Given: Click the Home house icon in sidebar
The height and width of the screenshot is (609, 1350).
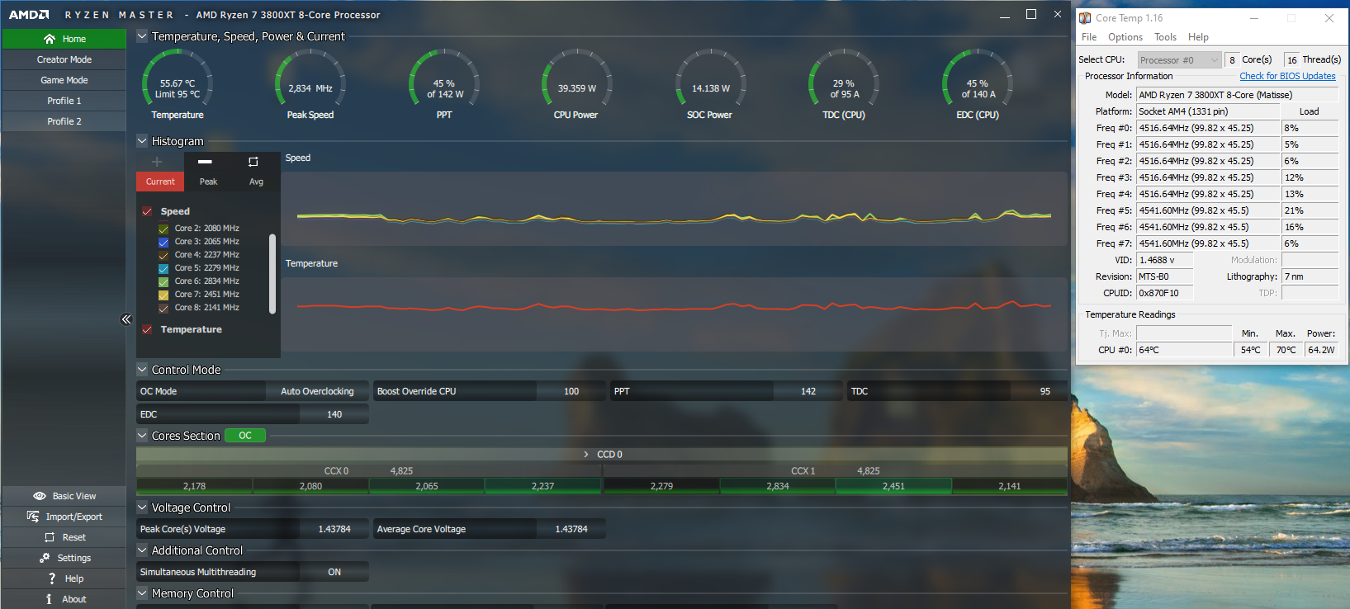Looking at the screenshot, I should [50, 39].
